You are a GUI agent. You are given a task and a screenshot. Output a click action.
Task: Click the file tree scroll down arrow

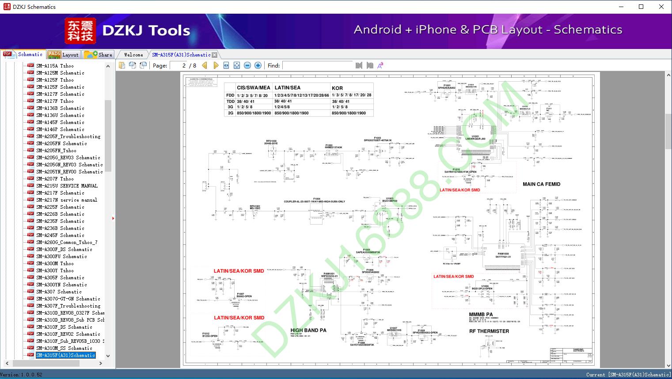pyautogui.click(x=108, y=356)
